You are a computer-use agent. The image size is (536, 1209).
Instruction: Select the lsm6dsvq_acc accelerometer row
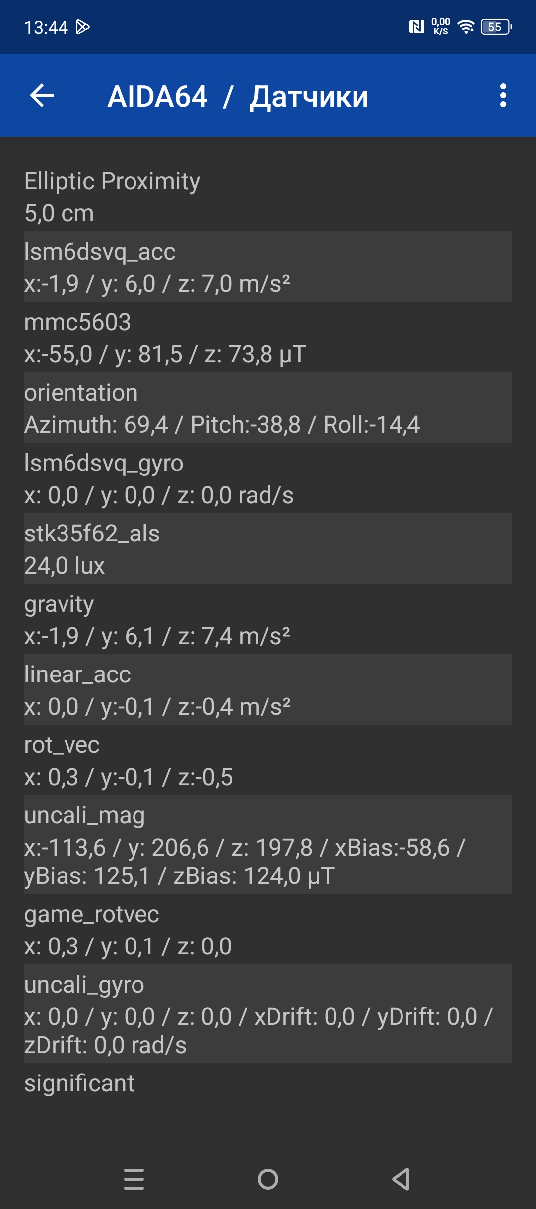pos(268,267)
